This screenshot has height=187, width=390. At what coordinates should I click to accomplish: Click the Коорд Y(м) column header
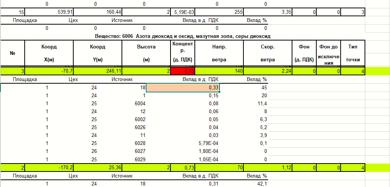pos(97,53)
